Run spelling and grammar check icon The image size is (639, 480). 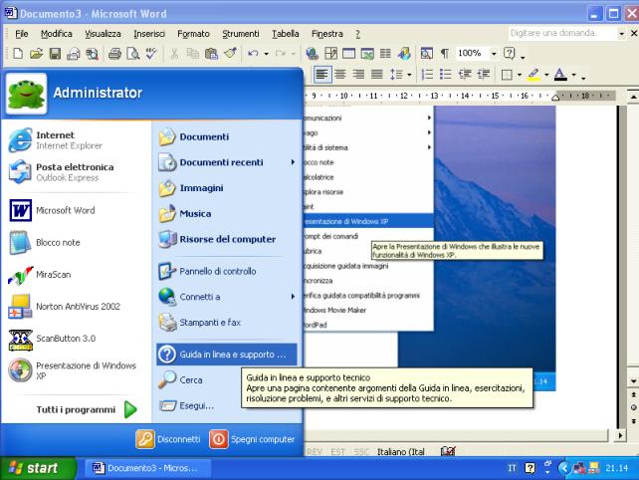(151, 54)
